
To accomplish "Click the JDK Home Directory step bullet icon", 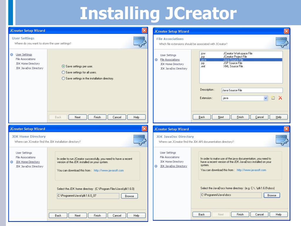I will coord(12,162).
